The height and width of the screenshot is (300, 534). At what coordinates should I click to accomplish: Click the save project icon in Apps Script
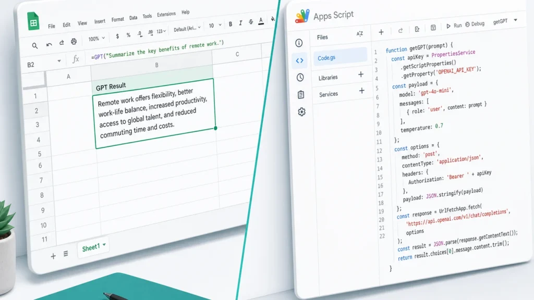(x=433, y=28)
